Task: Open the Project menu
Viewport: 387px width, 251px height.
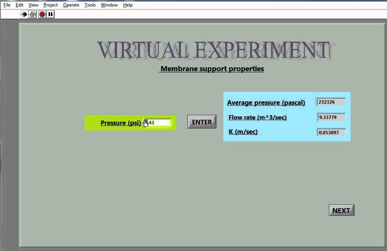Action: [50, 5]
